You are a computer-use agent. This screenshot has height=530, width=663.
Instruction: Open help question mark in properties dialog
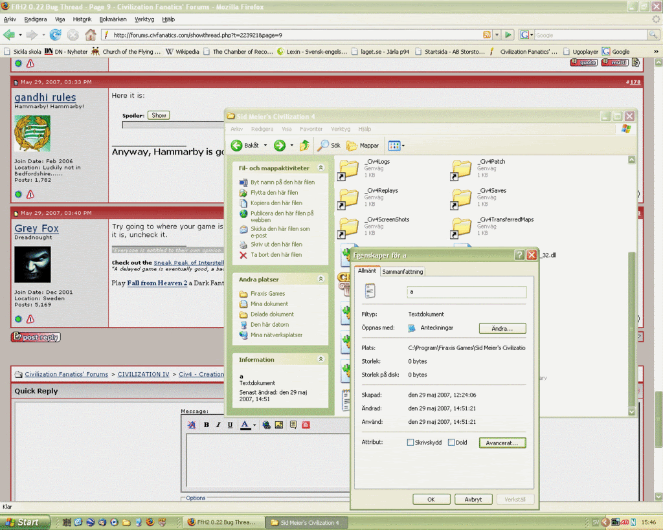point(520,255)
